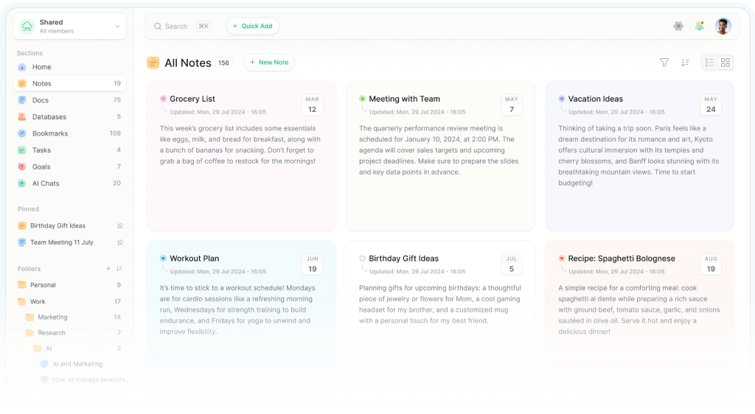755x414 pixels.
Task: Unpin the Team Meeting 11 July note
Action: pyautogui.click(x=120, y=242)
